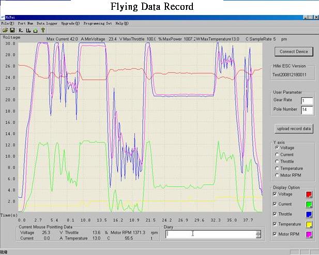Open the Help menu
This screenshot has width=319, height=255.
[x=122, y=23]
